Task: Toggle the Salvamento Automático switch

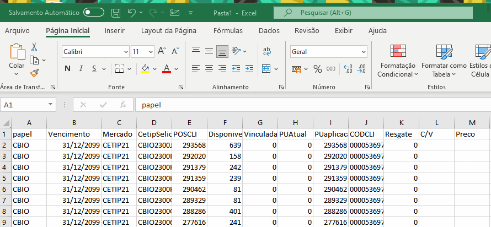Action: point(94,13)
